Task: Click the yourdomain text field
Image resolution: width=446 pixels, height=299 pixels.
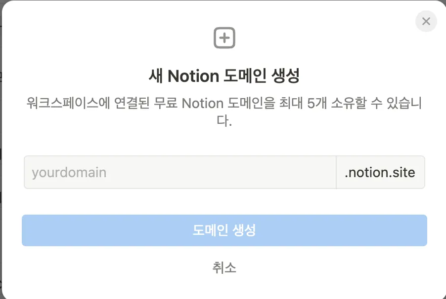Action: tap(180, 172)
